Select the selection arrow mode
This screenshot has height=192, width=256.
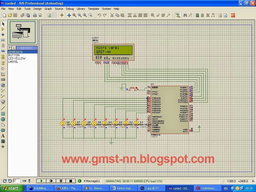(3, 24)
